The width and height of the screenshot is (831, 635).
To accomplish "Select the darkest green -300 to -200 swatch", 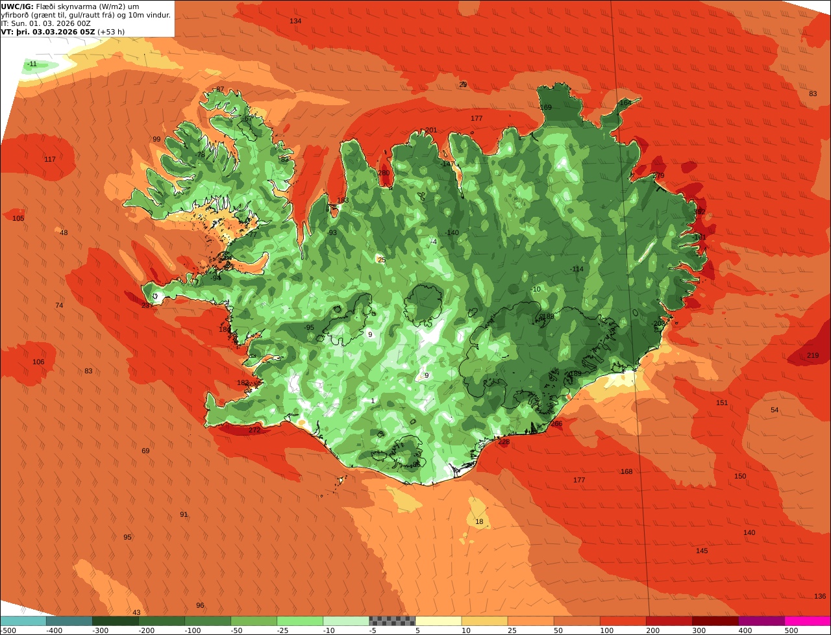I will click(116, 621).
